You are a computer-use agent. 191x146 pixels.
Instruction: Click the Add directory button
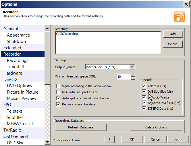[173, 34]
